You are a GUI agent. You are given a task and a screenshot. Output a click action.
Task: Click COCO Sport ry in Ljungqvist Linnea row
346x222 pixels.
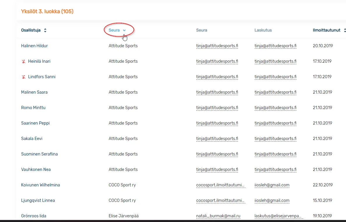122,200
